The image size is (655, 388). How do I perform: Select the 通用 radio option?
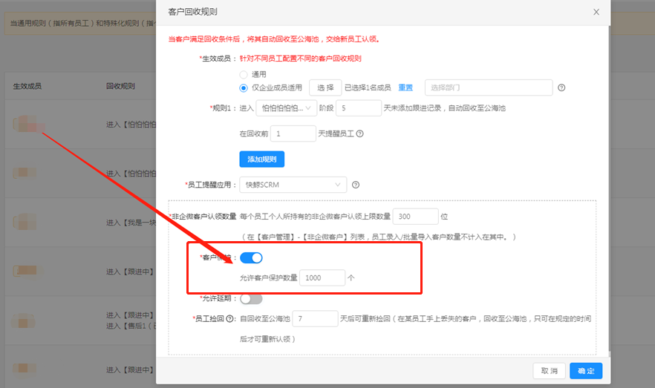pos(244,74)
